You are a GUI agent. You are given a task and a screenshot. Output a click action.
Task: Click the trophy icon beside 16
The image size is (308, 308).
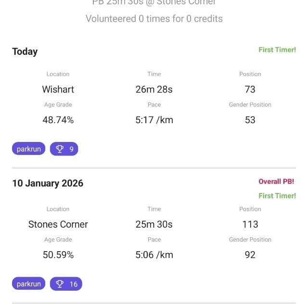(60, 284)
